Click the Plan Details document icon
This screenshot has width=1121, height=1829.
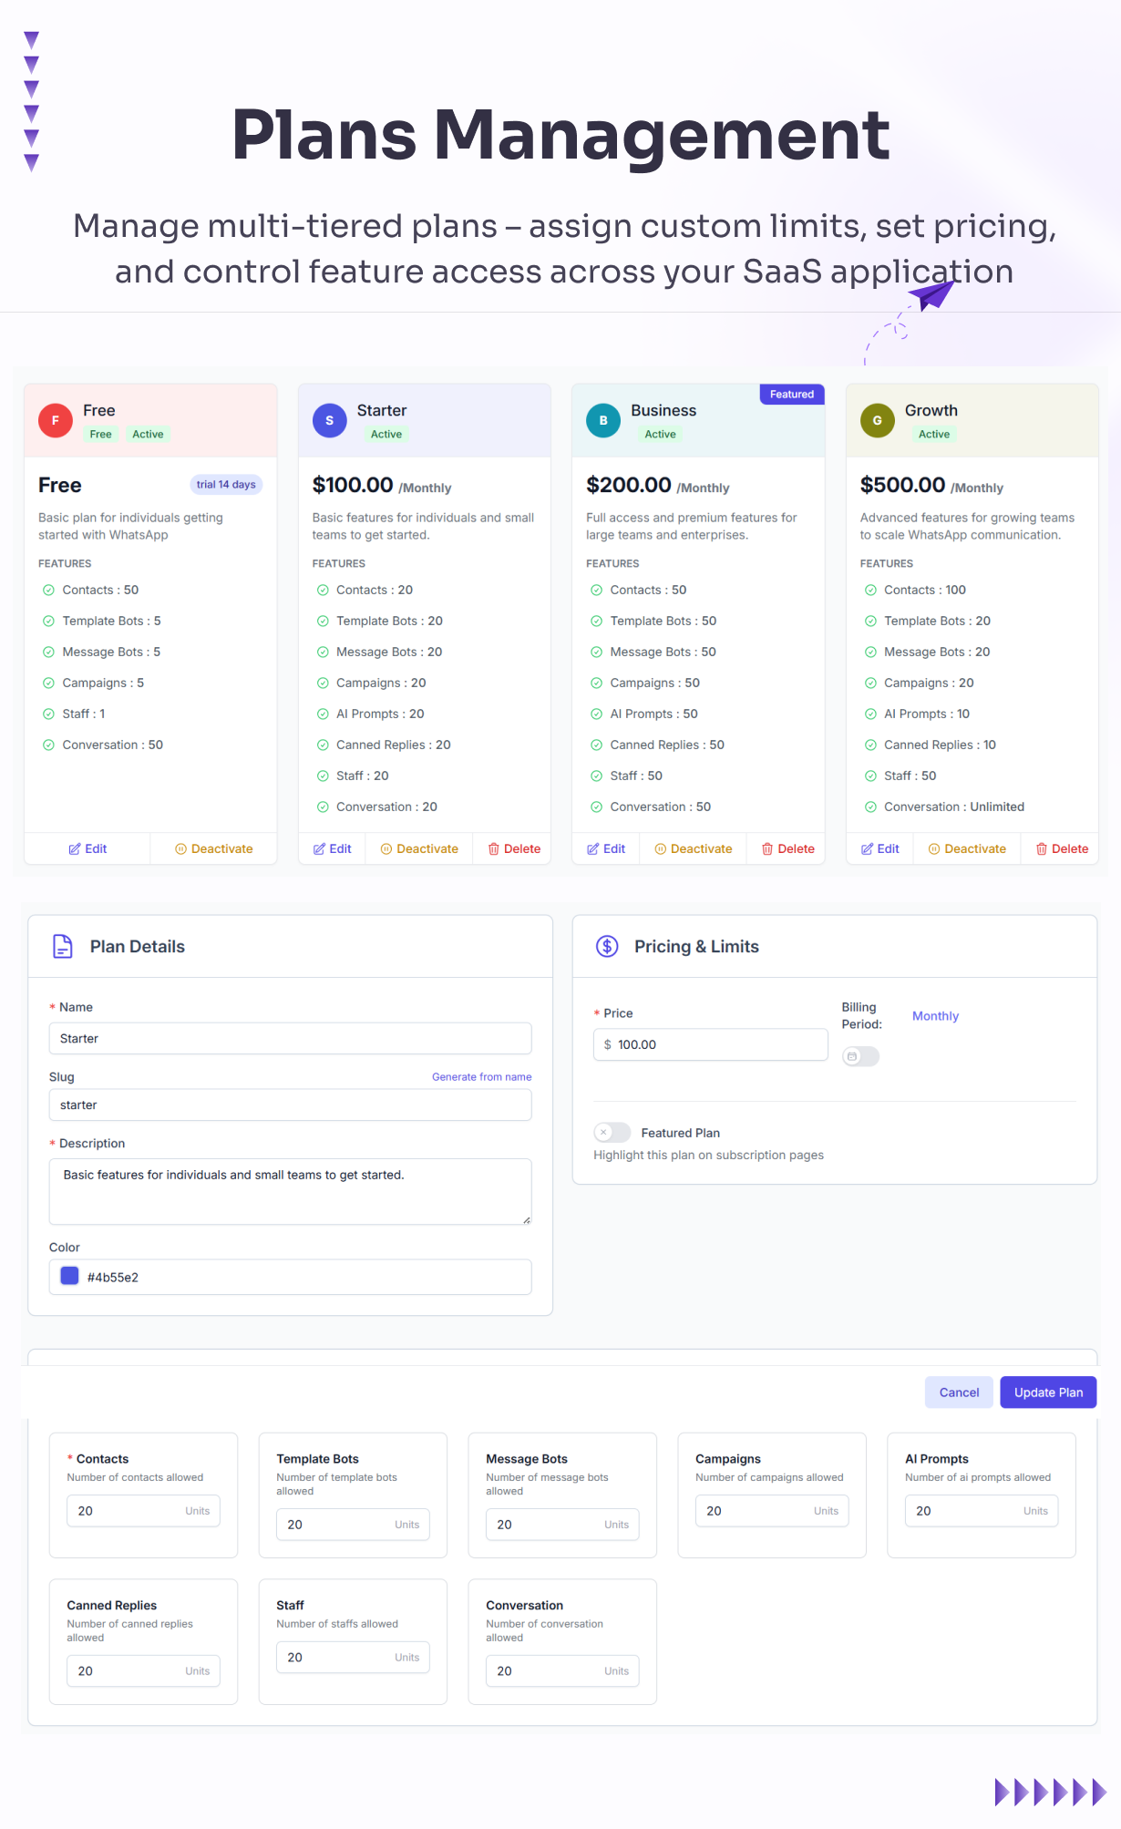(x=63, y=946)
